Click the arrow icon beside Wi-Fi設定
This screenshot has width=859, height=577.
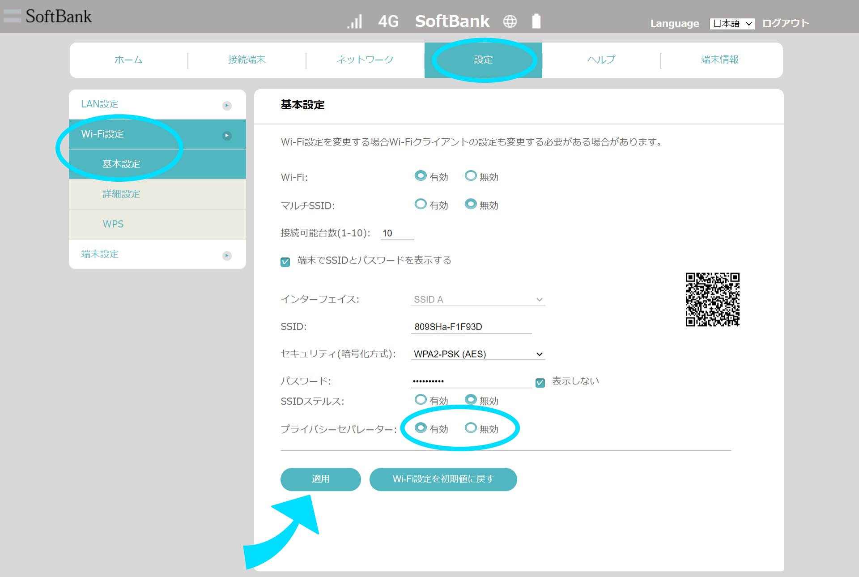coord(227,136)
